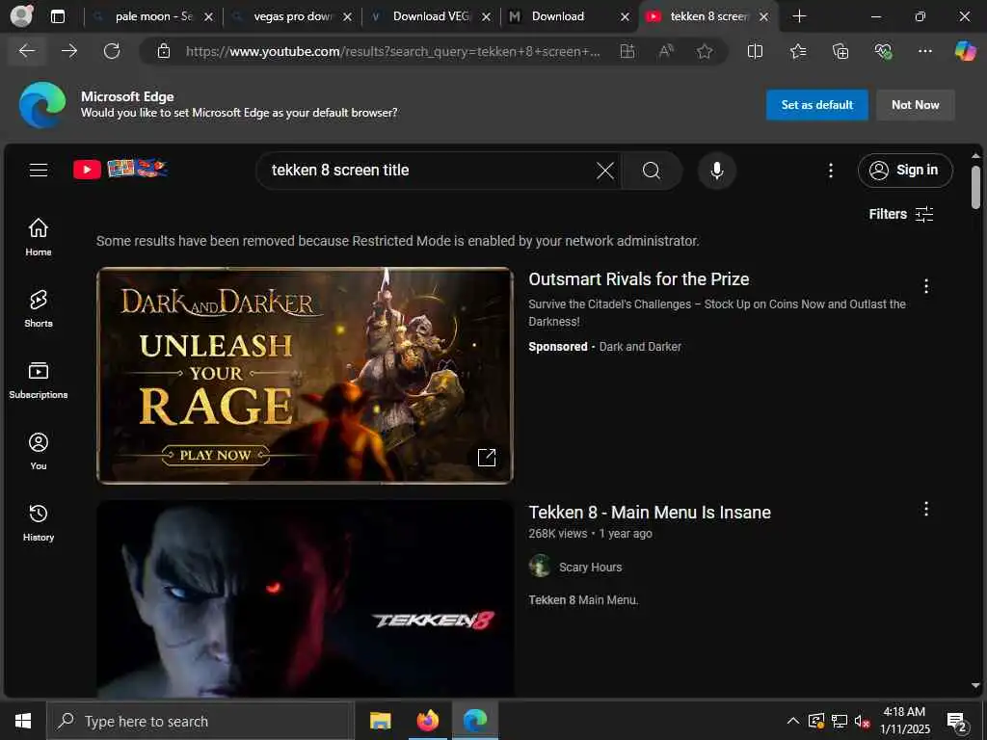The height and width of the screenshot is (740, 987).
Task: Click the Windows taskbar search box
Action: pyautogui.click(x=200, y=721)
